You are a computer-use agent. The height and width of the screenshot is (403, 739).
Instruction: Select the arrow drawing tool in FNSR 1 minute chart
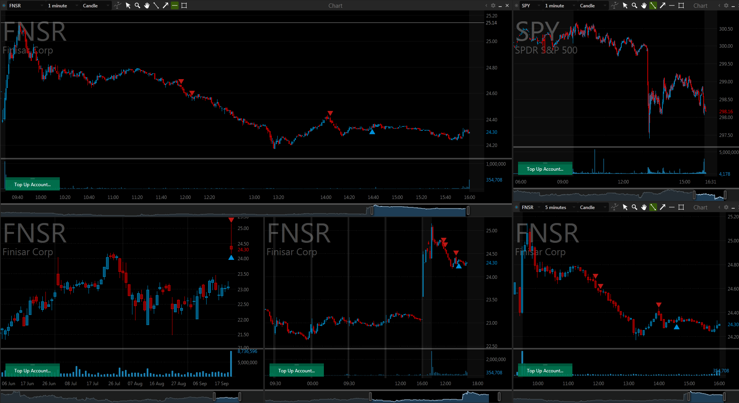coord(165,5)
